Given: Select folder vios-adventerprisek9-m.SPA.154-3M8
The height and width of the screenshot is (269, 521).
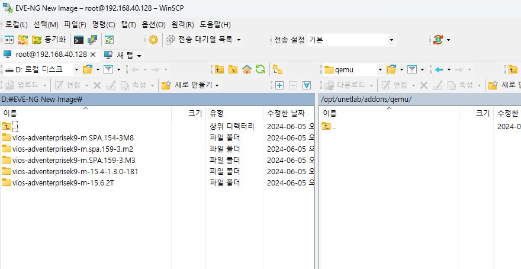Looking at the screenshot, I should [67, 137].
